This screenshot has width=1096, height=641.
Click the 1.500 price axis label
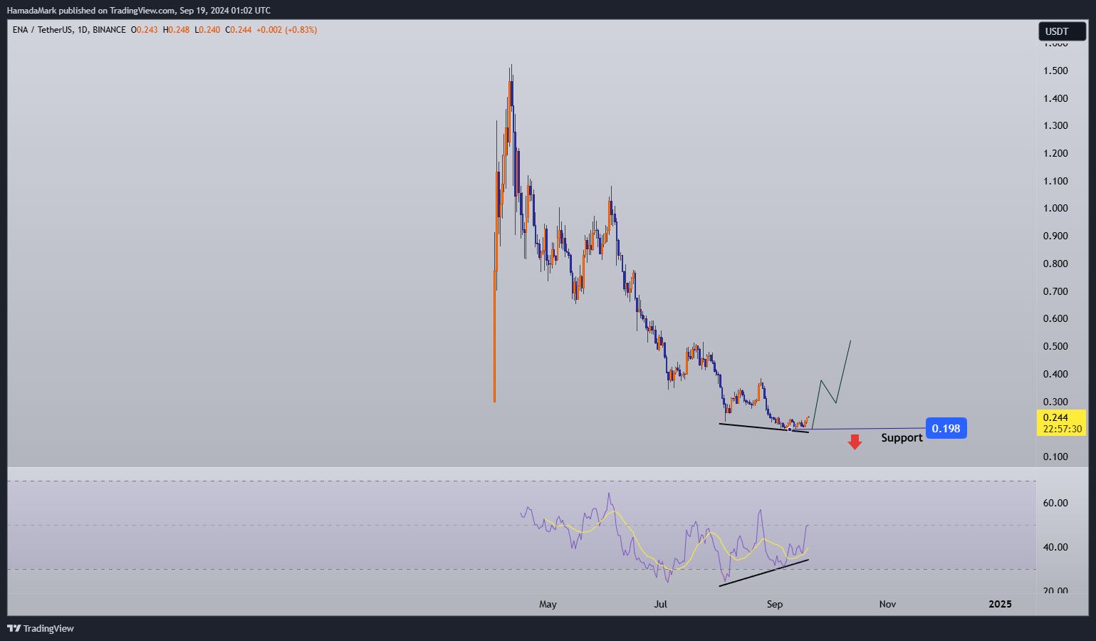click(1055, 71)
